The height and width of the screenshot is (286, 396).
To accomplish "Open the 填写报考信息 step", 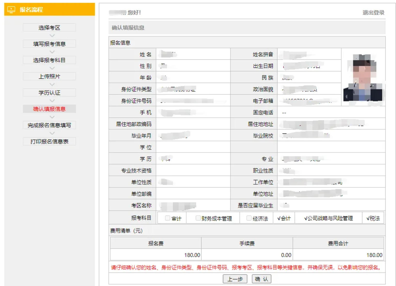I will [x=49, y=44].
